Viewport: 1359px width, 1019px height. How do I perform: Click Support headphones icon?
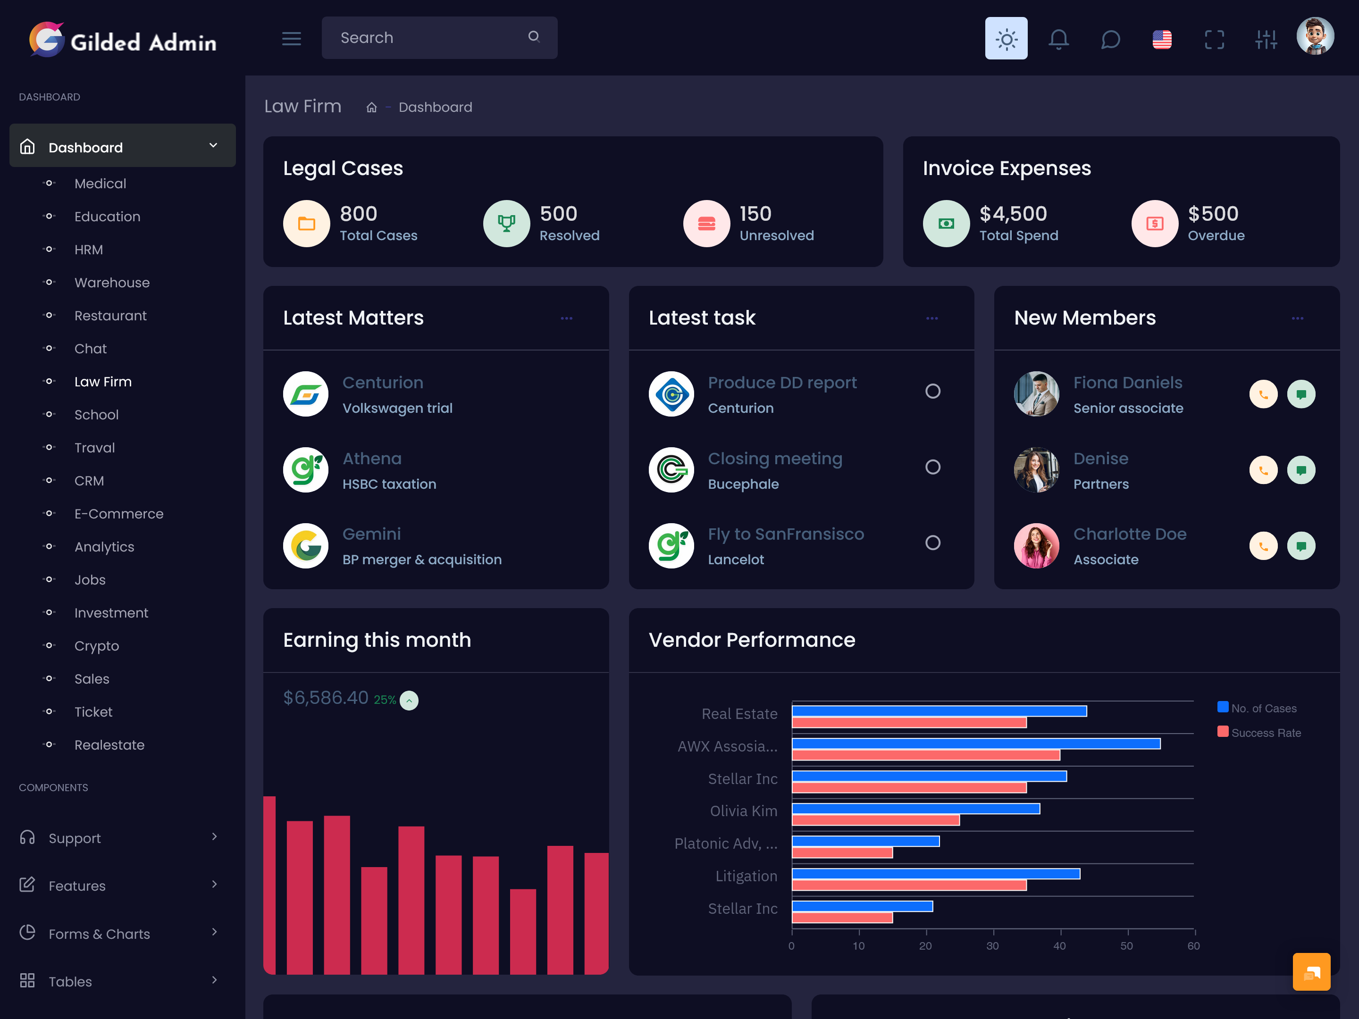[27, 837]
